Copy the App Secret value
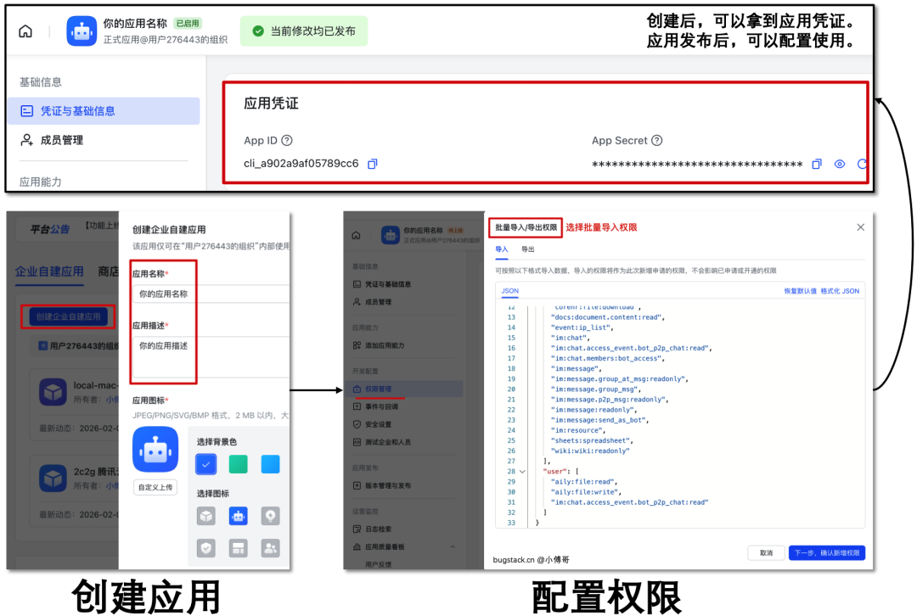This screenshot has height=616, width=917. [816, 164]
